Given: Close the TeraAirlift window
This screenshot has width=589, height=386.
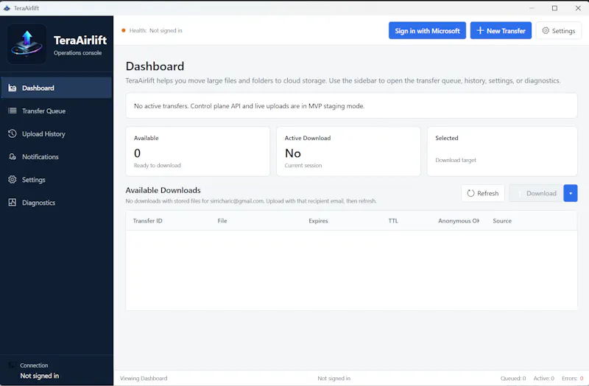Looking at the screenshot, I should (x=578, y=8).
